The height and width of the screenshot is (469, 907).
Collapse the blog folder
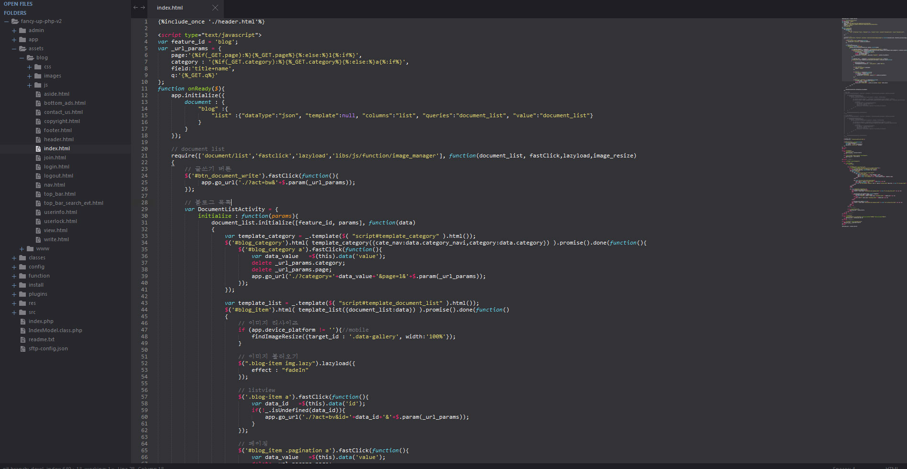pyautogui.click(x=22, y=58)
